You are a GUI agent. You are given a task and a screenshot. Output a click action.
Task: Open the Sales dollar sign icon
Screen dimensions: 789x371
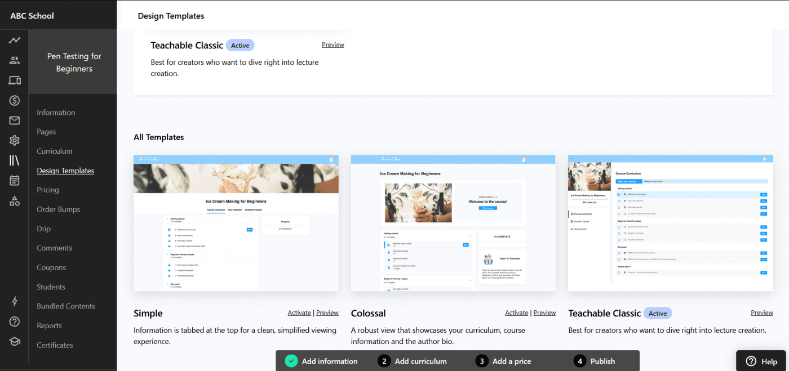[x=15, y=101]
